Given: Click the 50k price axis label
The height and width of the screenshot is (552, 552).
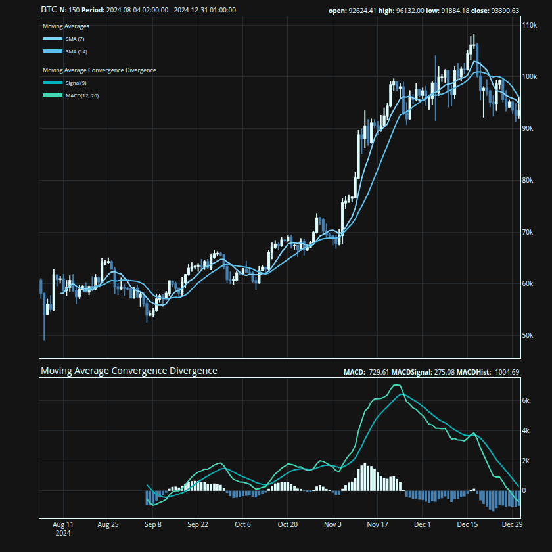Looking at the screenshot, I should [x=528, y=335].
